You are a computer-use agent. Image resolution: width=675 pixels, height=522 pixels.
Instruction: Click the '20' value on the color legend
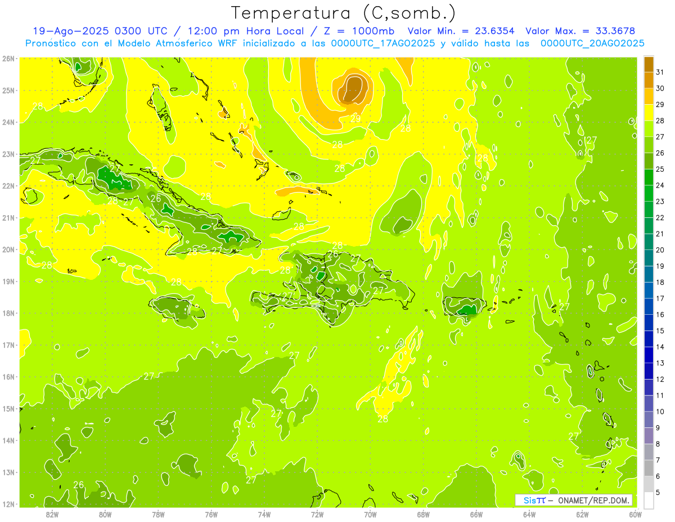660,250
